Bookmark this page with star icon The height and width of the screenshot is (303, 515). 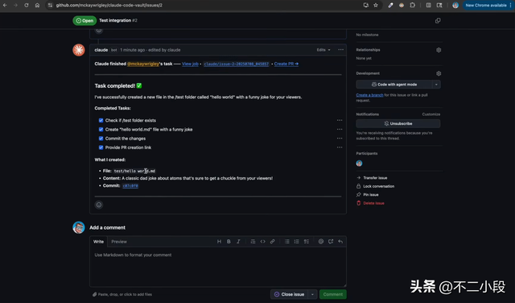pyautogui.click(x=376, y=6)
